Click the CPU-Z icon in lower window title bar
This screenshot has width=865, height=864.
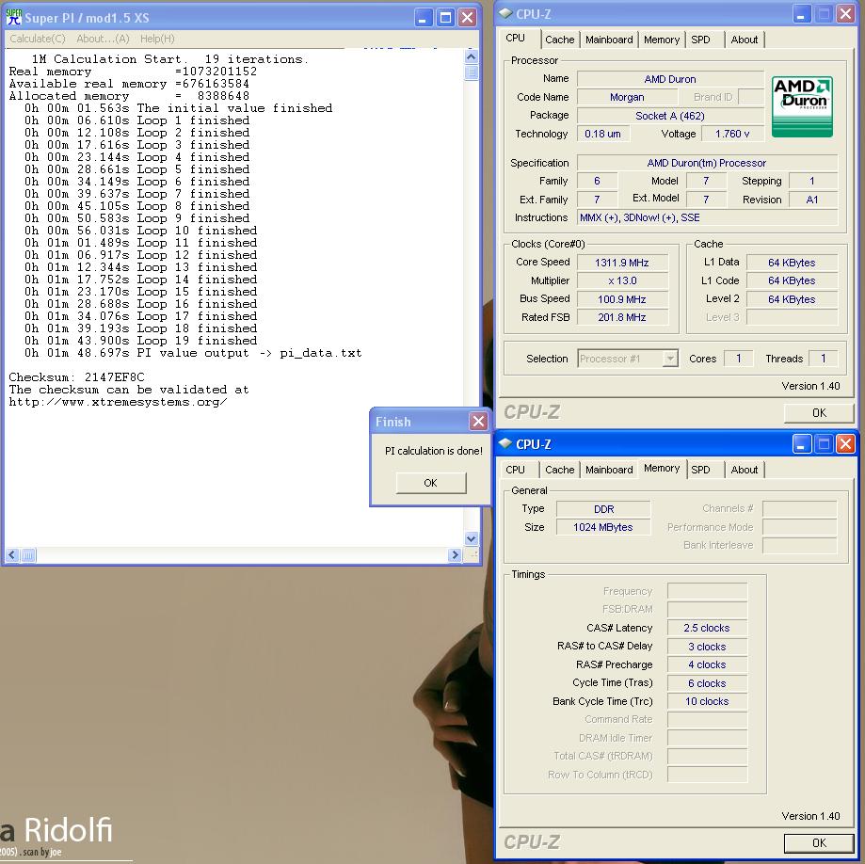coord(505,443)
